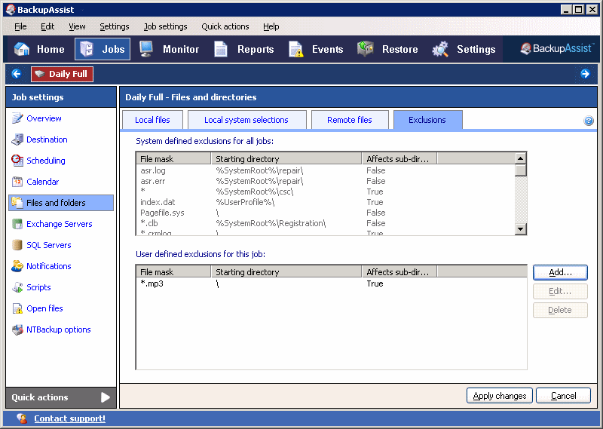Sort system exclusions by Affects sub-dir header
Screen dimensions: 603x429
[399, 159]
